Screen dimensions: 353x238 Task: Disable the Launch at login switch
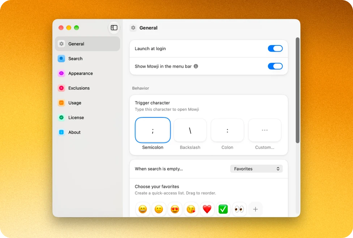click(x=275, y=48)
